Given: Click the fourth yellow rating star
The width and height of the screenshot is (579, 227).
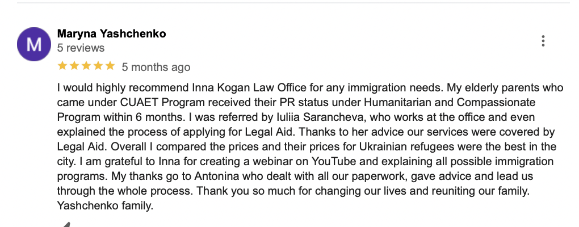Looking at the screenshot, I should [x=98, y=66].
